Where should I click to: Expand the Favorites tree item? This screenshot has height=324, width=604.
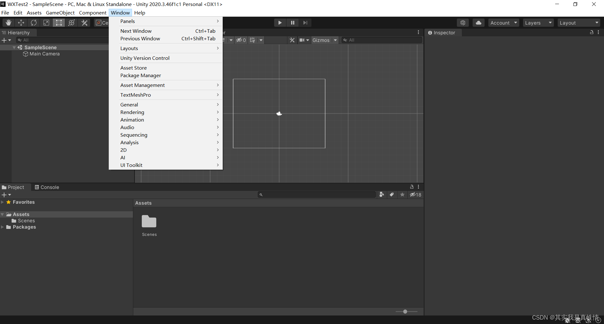tap(3, 202)
